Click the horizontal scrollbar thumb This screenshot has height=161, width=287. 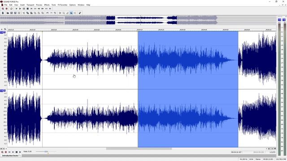[139, 149]
